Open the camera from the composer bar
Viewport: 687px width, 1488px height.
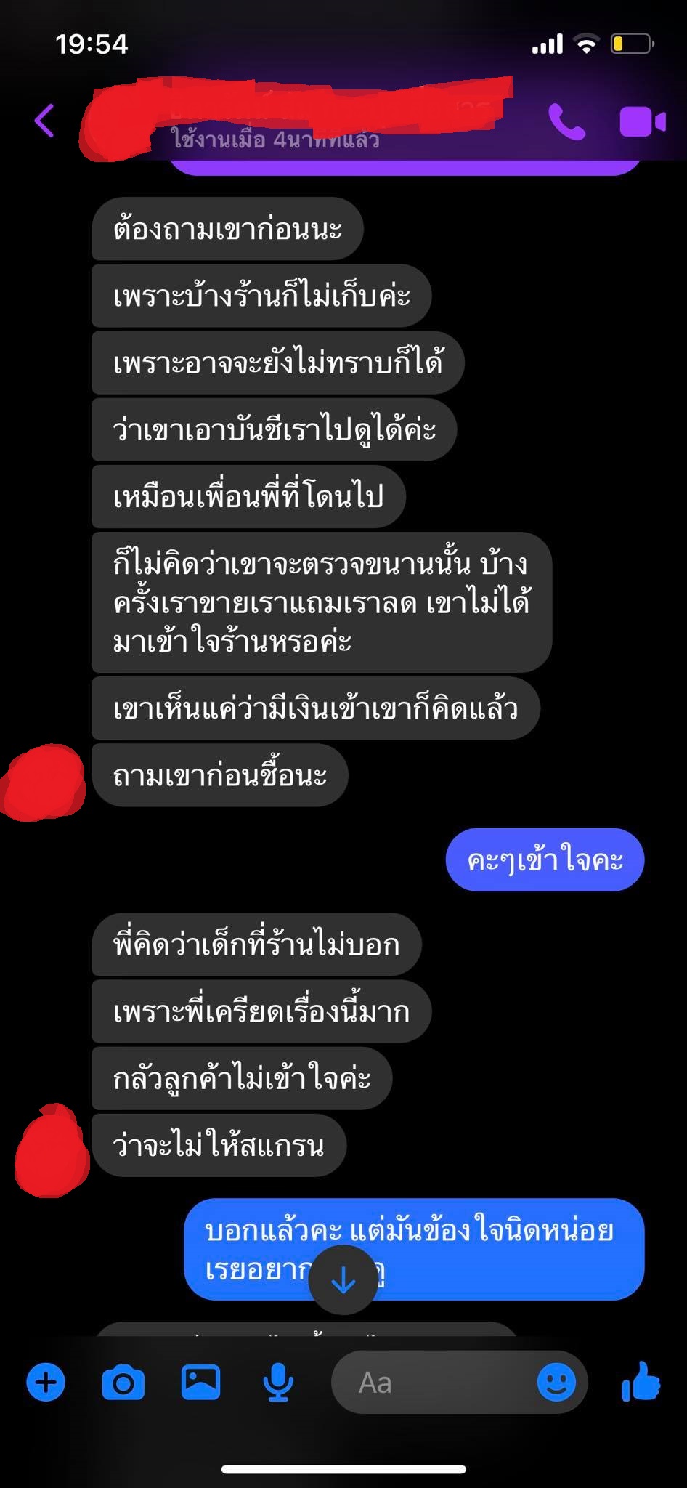[123, 1382]
